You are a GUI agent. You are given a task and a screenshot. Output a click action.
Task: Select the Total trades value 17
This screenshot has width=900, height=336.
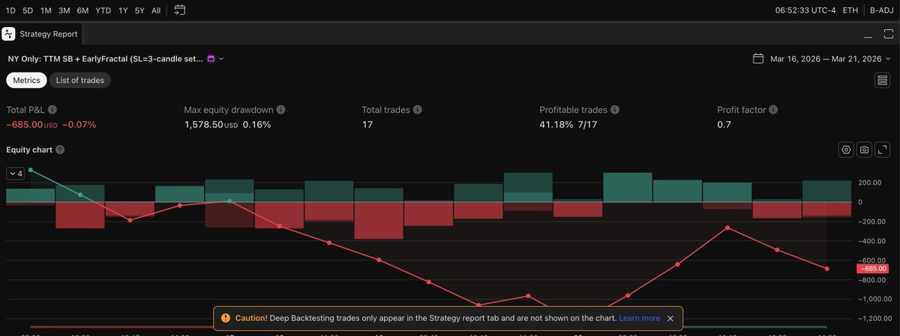[x=367, y=124]
